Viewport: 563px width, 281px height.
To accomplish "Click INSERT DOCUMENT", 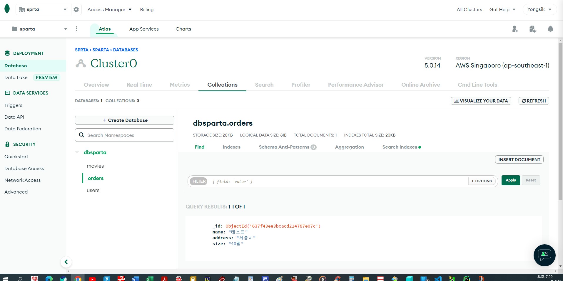I will click(x=519, y=159).
